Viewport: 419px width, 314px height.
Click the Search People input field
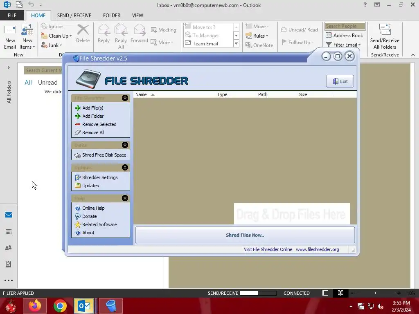click(345, 26)
